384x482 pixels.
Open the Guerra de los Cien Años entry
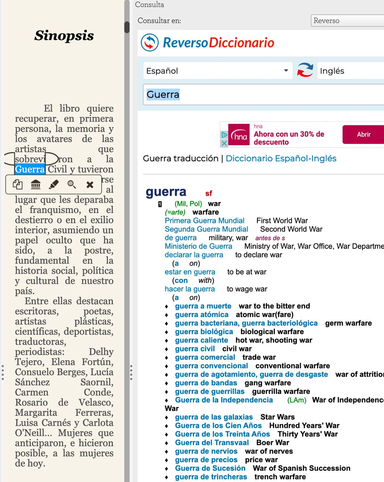pyautogui.click(x=218, y=426)
